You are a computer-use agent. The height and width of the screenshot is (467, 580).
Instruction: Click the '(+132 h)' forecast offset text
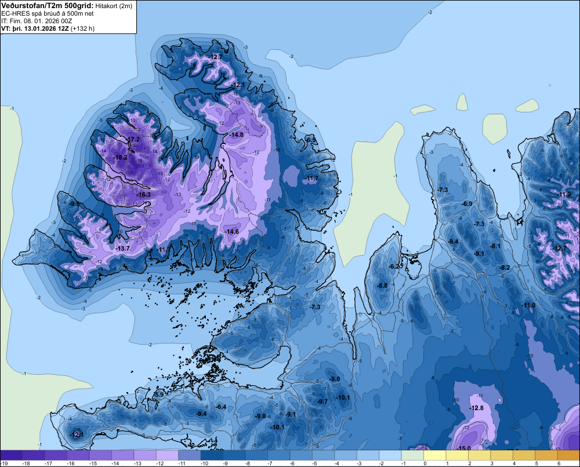click(x=82, y=28)
